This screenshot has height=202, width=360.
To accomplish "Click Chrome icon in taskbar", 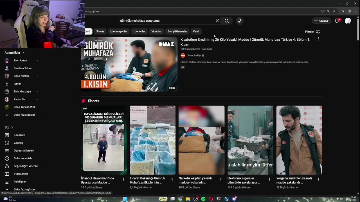I will (x=180, y=199).
